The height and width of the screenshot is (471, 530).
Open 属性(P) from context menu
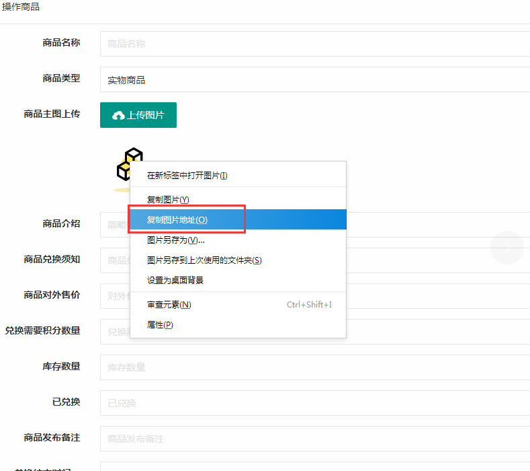238,325
